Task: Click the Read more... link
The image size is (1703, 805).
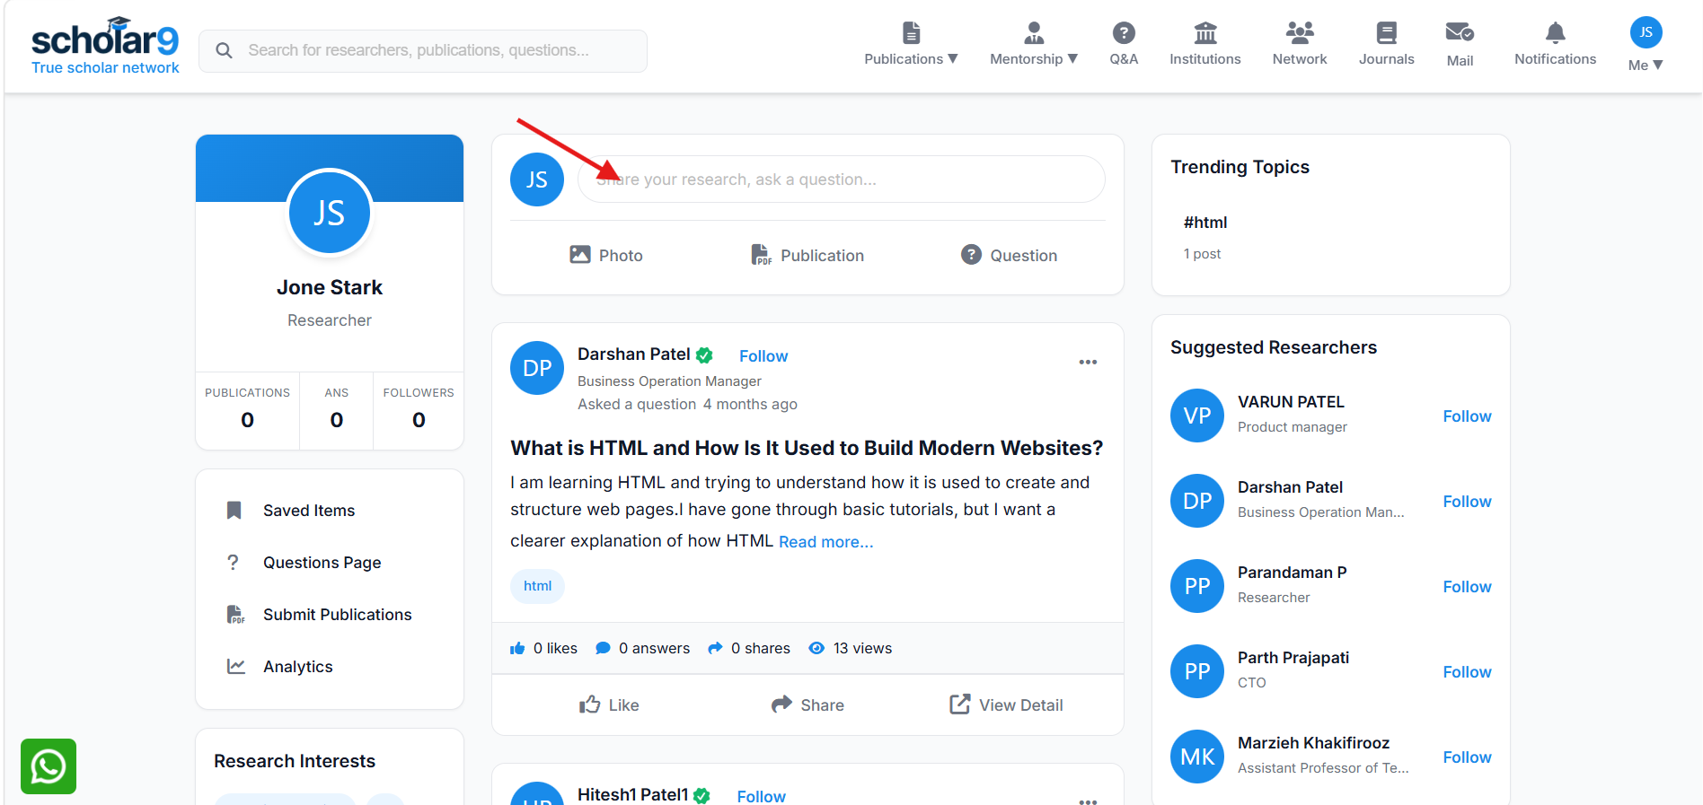Action: pos(825,542)
